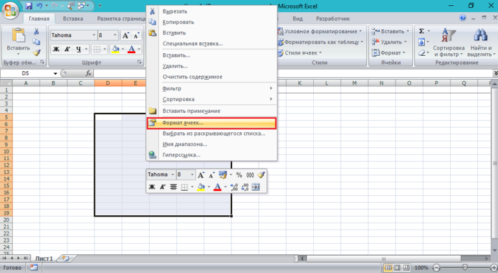Image resolution: width=498 pixels, height=273 pixels.
Task: Select the Лист1 sheet tab
Action: click(44, 259)
